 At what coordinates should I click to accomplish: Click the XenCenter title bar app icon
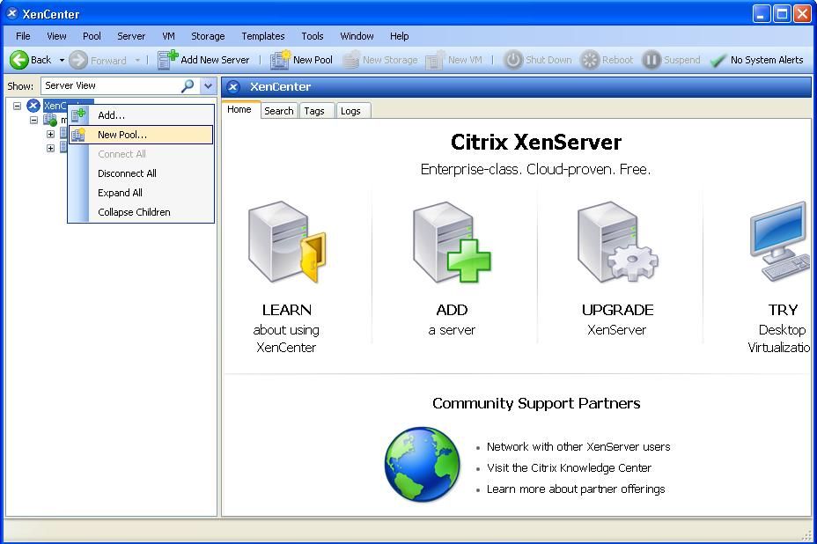click(12, 13)
